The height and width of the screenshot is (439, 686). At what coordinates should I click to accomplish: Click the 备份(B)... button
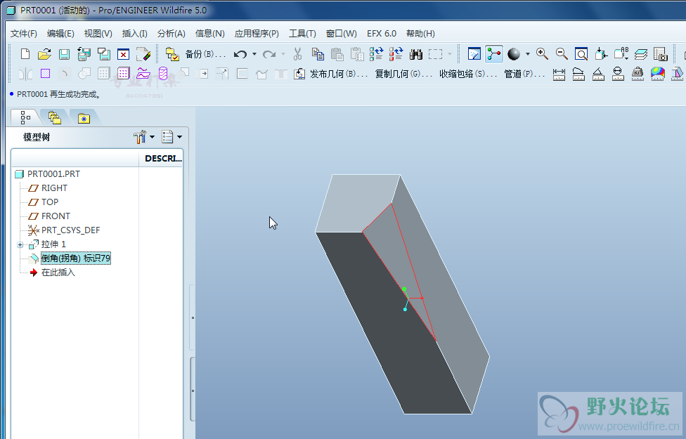[x=206, y=54]
